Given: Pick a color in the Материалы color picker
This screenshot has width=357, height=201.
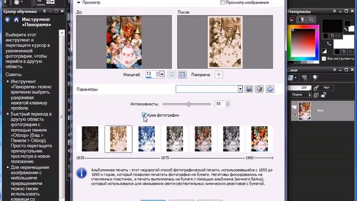Looking at the screenshot, I should coord(303,42).
